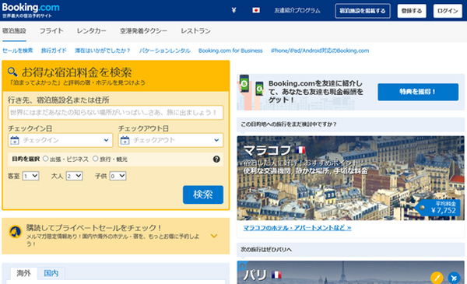Click the 次の旅行はぜひパリへ text
The height and width of the screenshot is (284, 467).
pyautogui.click(x=266, y=250)
